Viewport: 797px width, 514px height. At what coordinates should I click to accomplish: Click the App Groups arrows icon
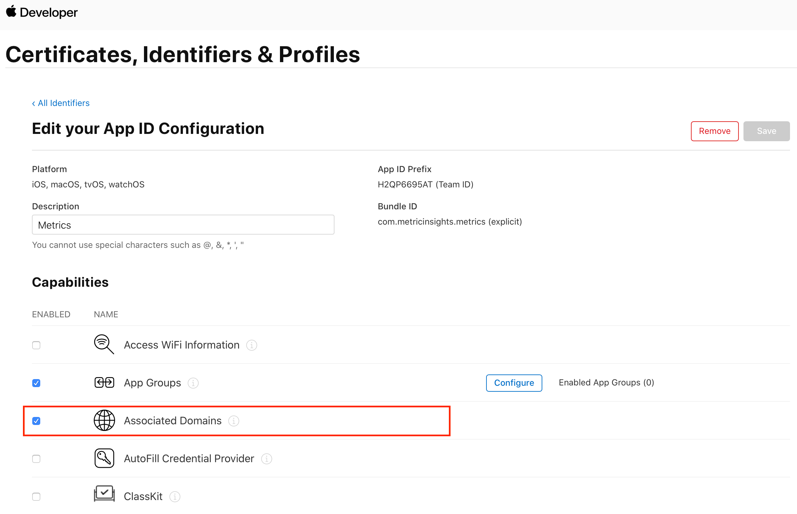(x=104, y=382)
